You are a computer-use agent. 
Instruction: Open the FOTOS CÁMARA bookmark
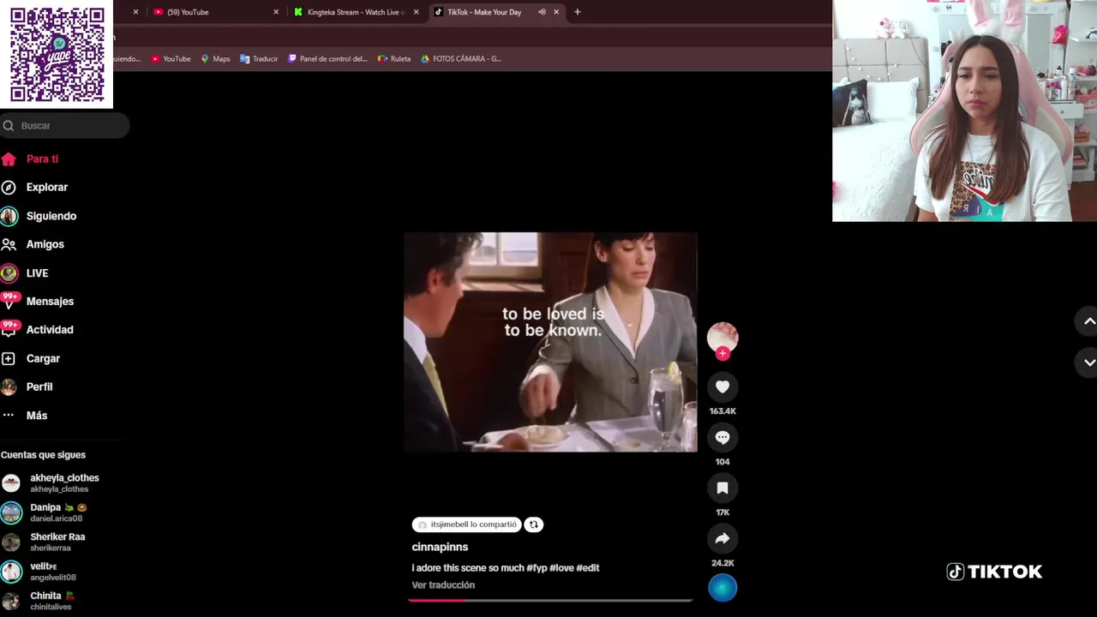coord(461,59)
